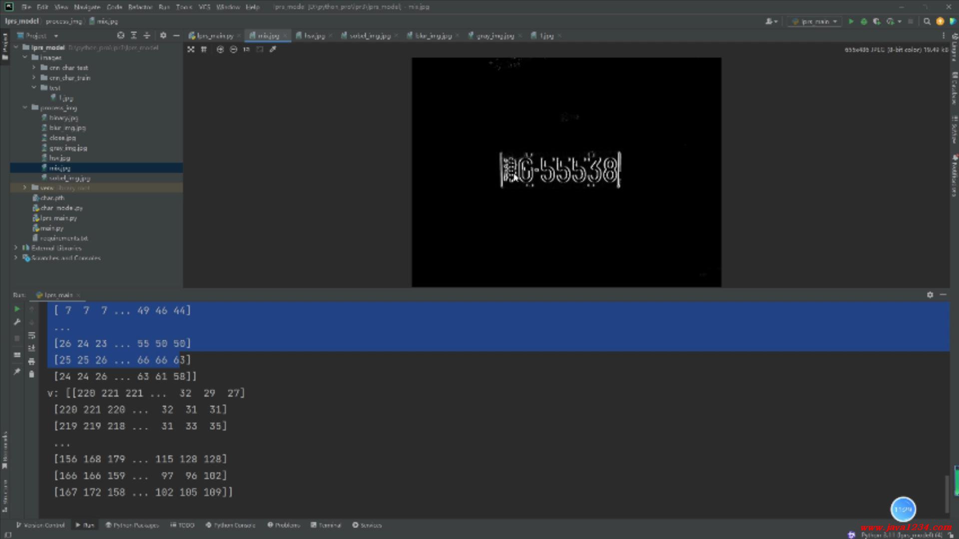
Task: Expand the cnn_char_train folder
Action: coord(34,78)
